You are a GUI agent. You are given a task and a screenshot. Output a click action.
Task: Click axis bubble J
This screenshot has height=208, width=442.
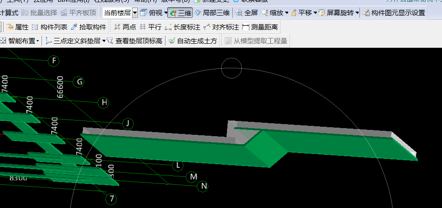point(128,123)
